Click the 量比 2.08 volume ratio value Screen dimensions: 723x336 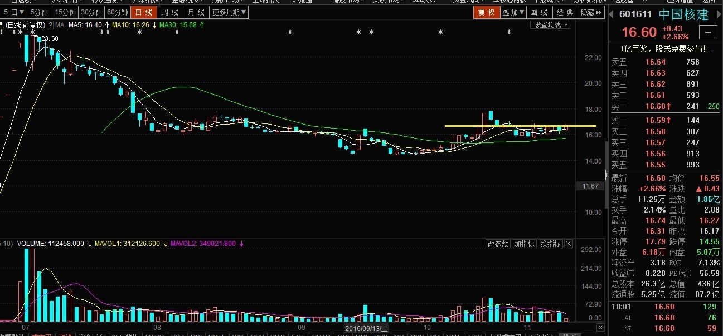click(x=712, y=210)
